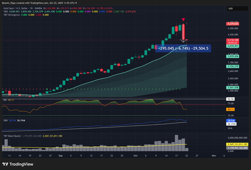Click the 3,870.456 price axis label
This screenshot has height=170, width=251.
tap(232, 57)
